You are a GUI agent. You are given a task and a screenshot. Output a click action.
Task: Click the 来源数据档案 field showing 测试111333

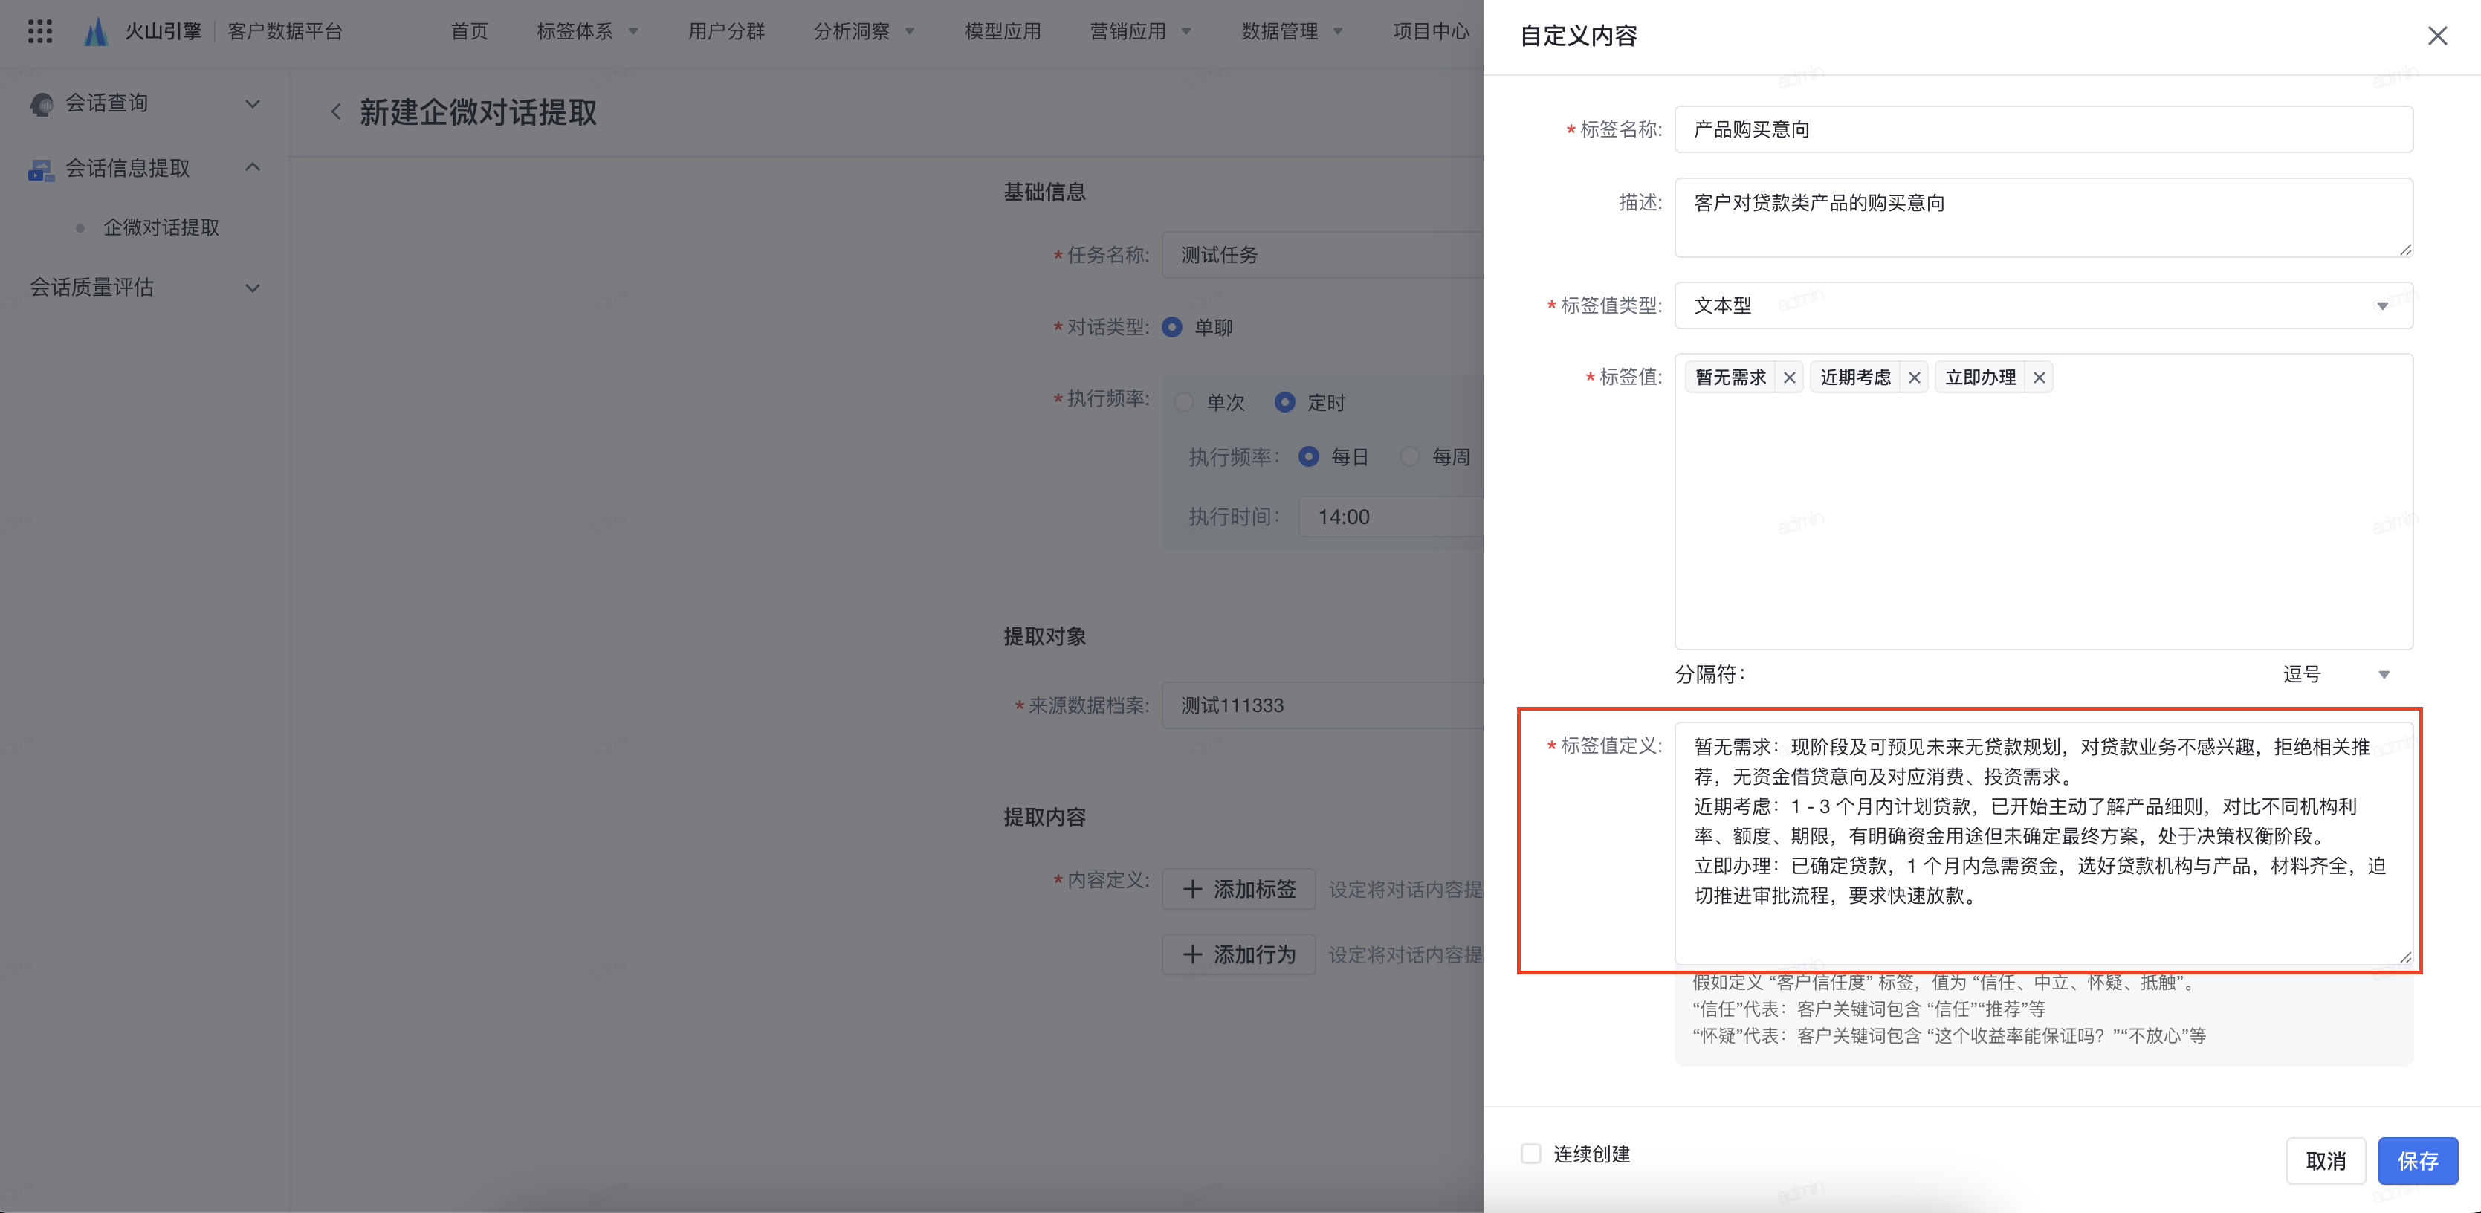[1322, 705]
